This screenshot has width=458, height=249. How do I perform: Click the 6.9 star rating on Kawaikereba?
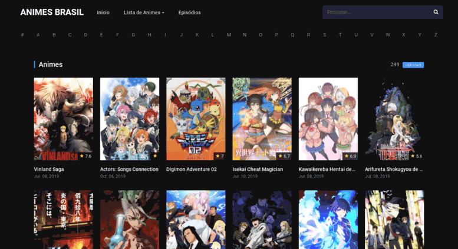pos(350,156)
